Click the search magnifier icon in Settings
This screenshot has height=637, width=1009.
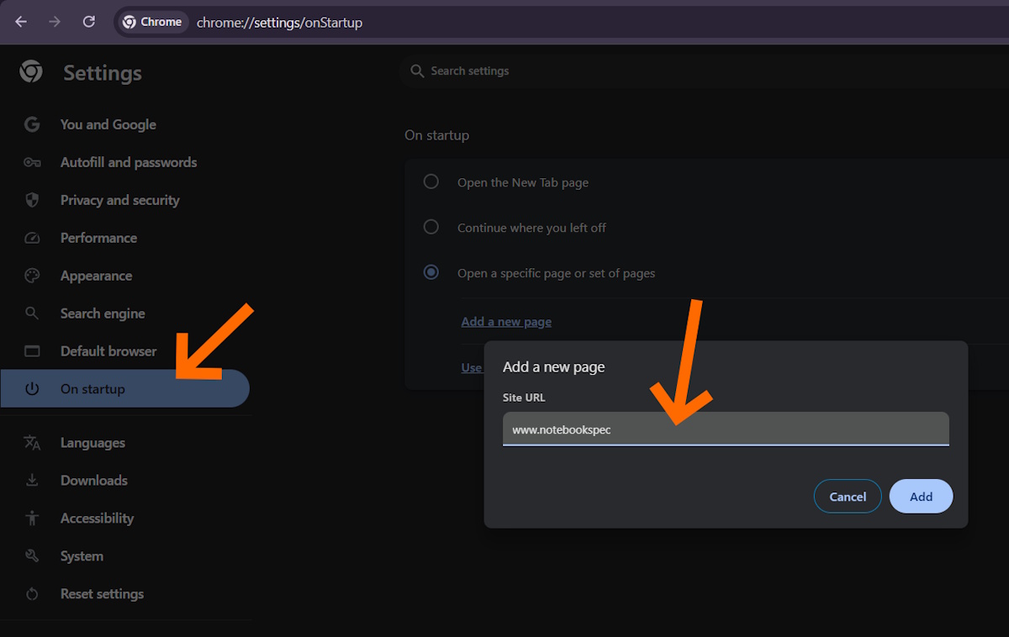tap(417, 71)
